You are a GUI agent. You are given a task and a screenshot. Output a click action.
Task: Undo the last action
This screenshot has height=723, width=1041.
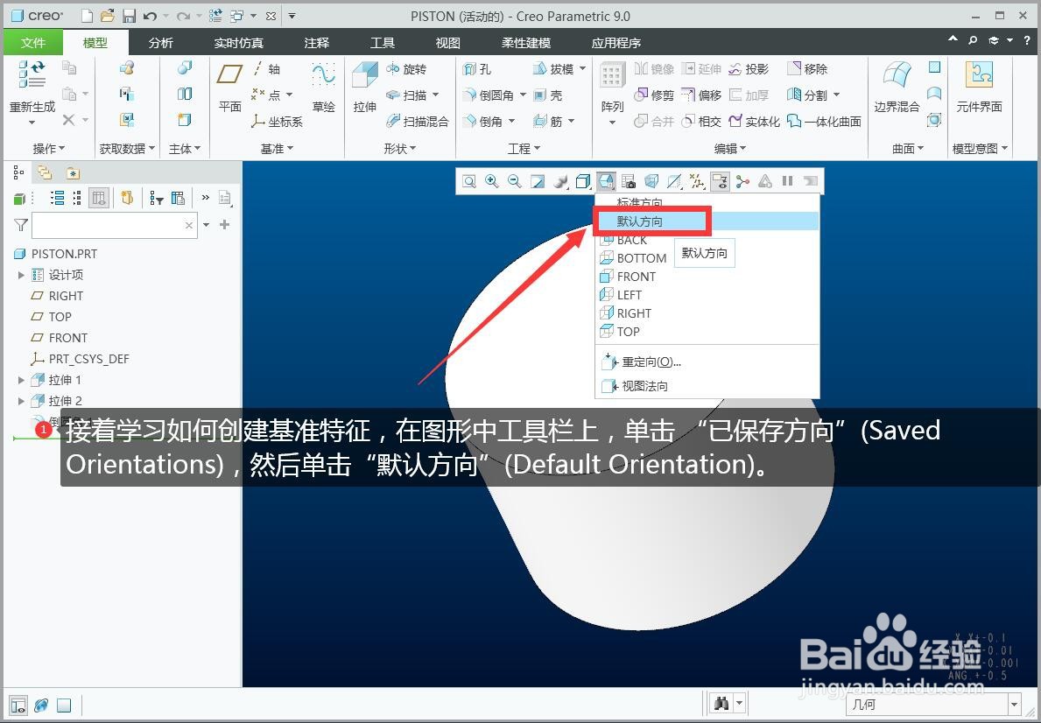(150, 16)
